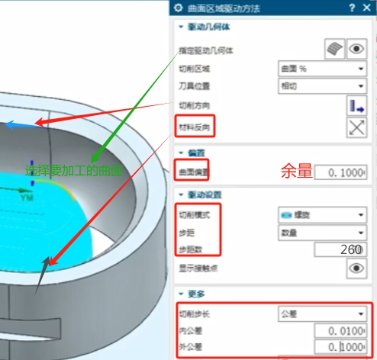Open dialog settings gear icon

tap(178, 8)
